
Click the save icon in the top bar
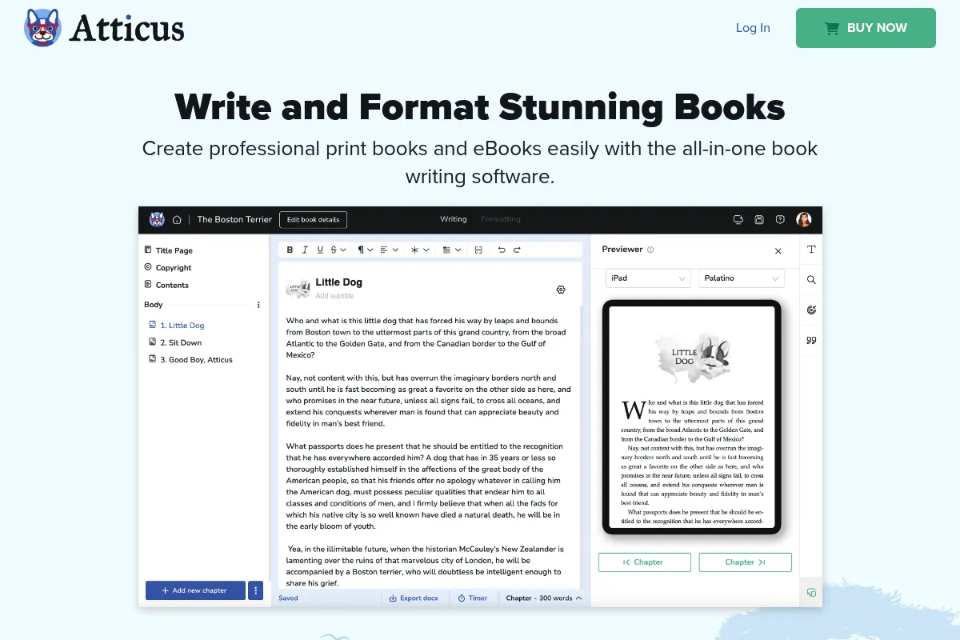[759, 219]
